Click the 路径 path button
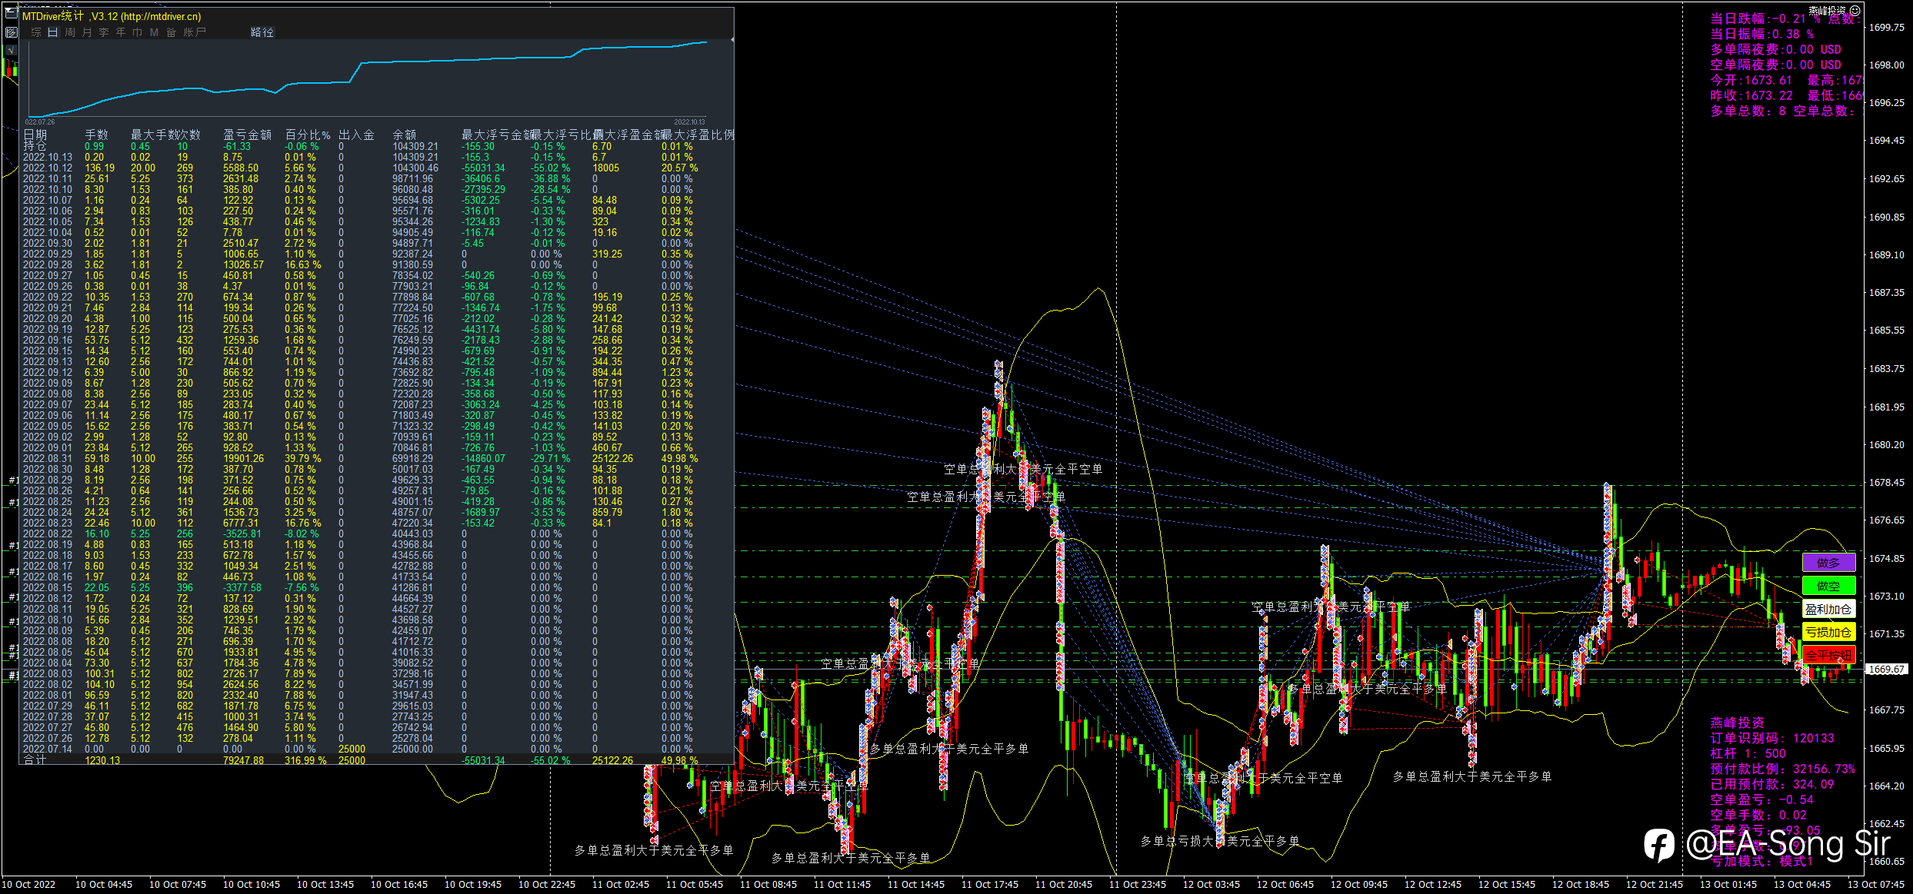This screenshot has height=894, width=1913. point(262,32)
